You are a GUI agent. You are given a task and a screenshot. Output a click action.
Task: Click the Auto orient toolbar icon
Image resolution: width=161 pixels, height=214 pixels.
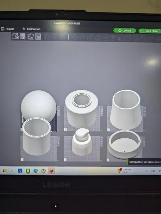(31, 37)
